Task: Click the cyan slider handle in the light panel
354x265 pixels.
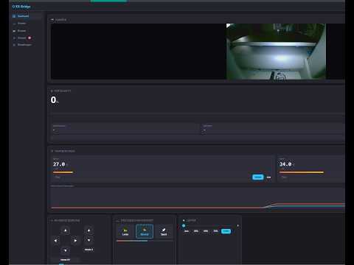Action: point(184,226)
